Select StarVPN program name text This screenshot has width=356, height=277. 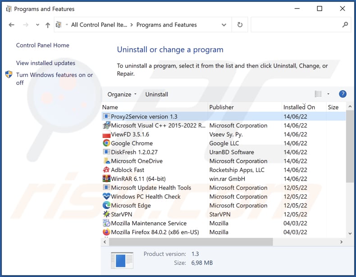(x=122, y=214)
